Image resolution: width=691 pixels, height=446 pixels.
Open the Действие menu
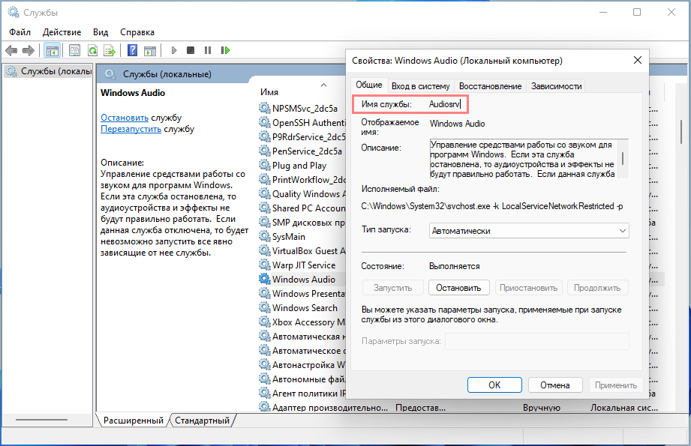[62, 32]
